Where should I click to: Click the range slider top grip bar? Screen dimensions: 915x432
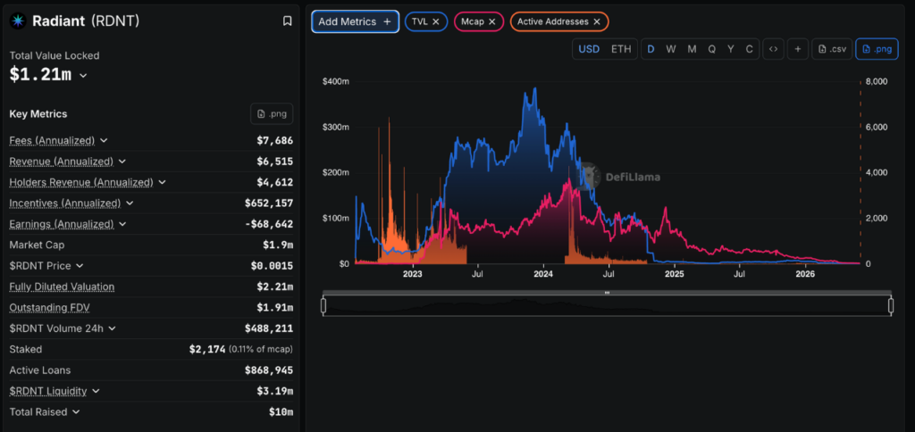click(x=607, y=293)
